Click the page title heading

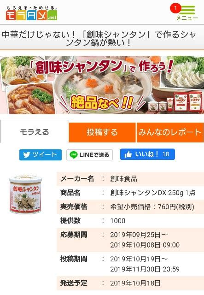pyautogui.click(x=99, y=39)
